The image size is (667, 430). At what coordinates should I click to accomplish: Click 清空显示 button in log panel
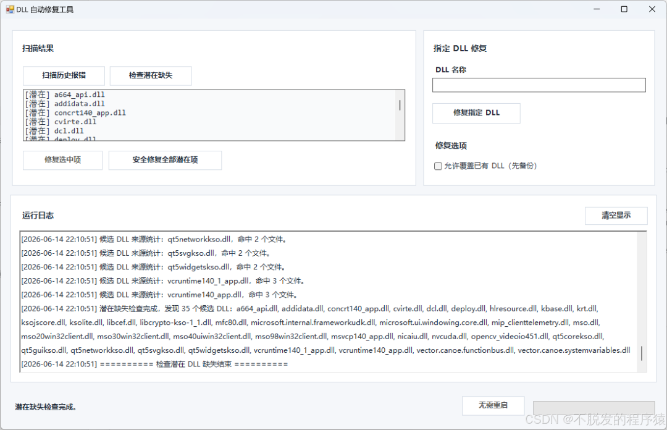(x=616, y=216)
